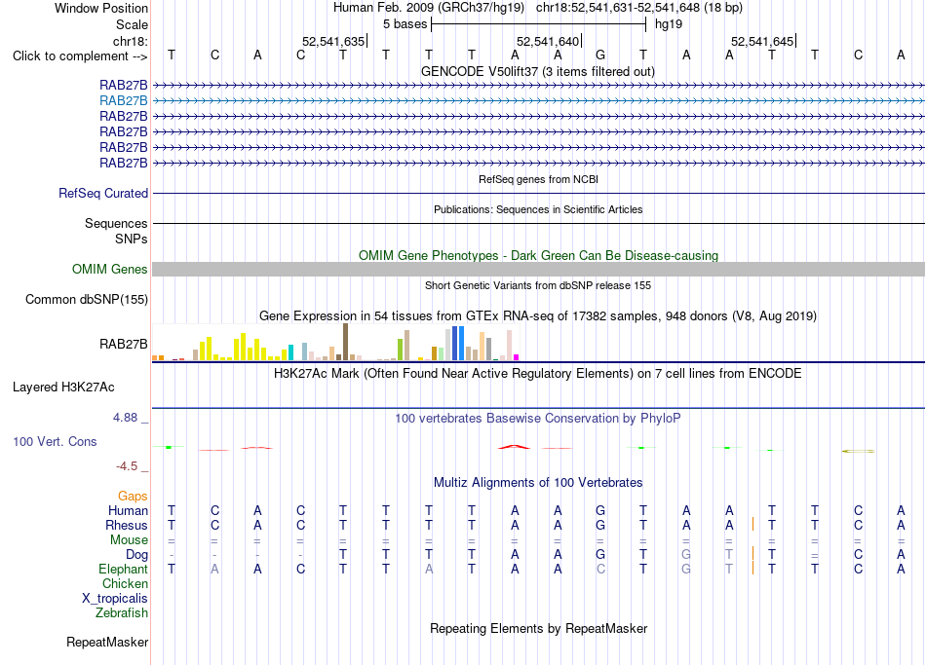
Task: Select the Chicken alignment row label
Action: tap(125, 583)
